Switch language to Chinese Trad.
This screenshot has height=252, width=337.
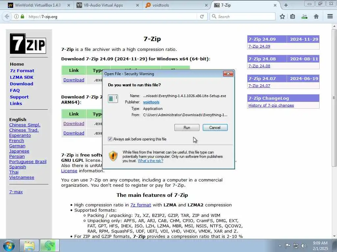tap(24, 130)
